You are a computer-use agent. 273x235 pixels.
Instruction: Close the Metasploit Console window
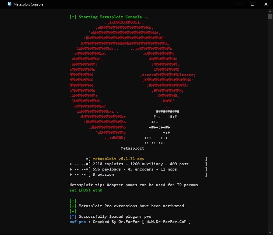pos(266,4)
